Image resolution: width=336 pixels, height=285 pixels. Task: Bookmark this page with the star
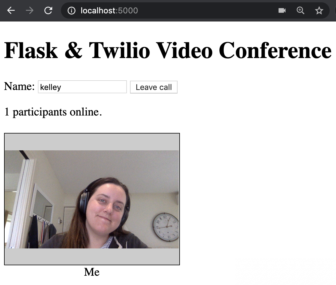click(x=319, y=11)
